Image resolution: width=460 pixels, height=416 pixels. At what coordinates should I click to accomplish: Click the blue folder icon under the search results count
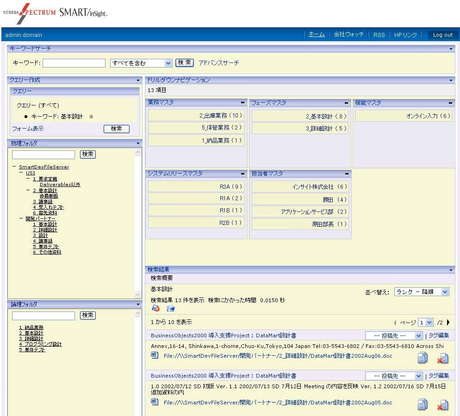[x=171, y=309]
